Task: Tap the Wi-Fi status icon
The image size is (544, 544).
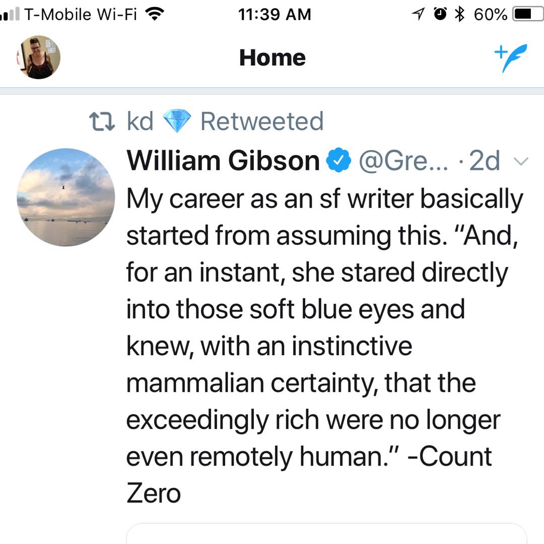Action: (x=155, y=15)
